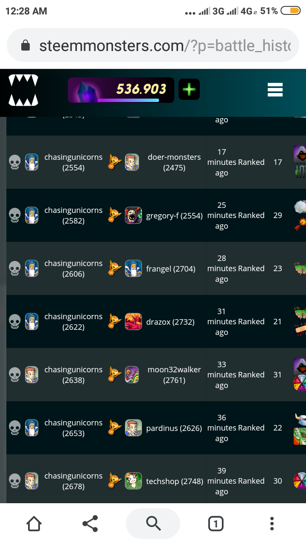Select chasingunicorns (2653) player name
Viewport: 306px width, 544px height.
[x=74, y=428]
